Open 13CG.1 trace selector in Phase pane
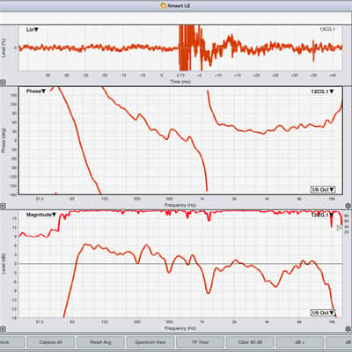This screenshot has width=352, height=352. point(322,92)
